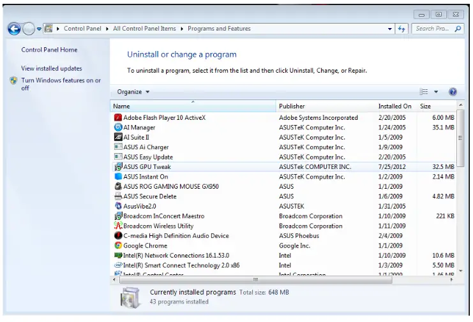Click the Broadcom Wireless Utility icon
Viewport: 473px width, 322px height.
tap(118, 226)
